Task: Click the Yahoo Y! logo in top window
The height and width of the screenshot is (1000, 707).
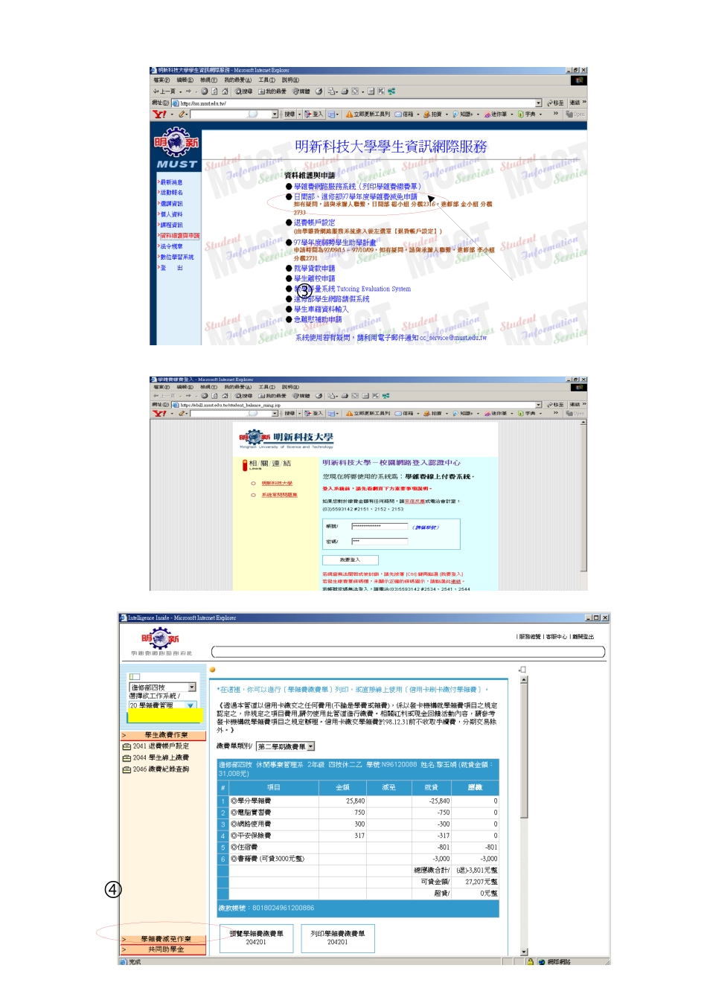Action: point(159,114)
